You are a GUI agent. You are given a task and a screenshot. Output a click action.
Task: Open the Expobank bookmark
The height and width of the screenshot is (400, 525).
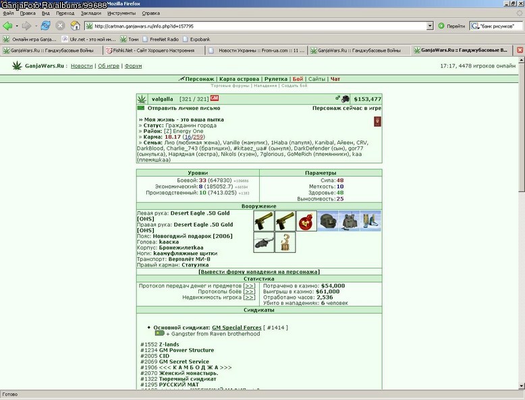click(x=196, y=39)
